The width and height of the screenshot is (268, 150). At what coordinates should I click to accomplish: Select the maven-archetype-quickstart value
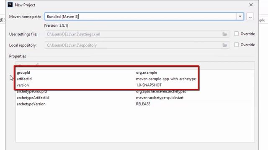[x=160, y=98]
